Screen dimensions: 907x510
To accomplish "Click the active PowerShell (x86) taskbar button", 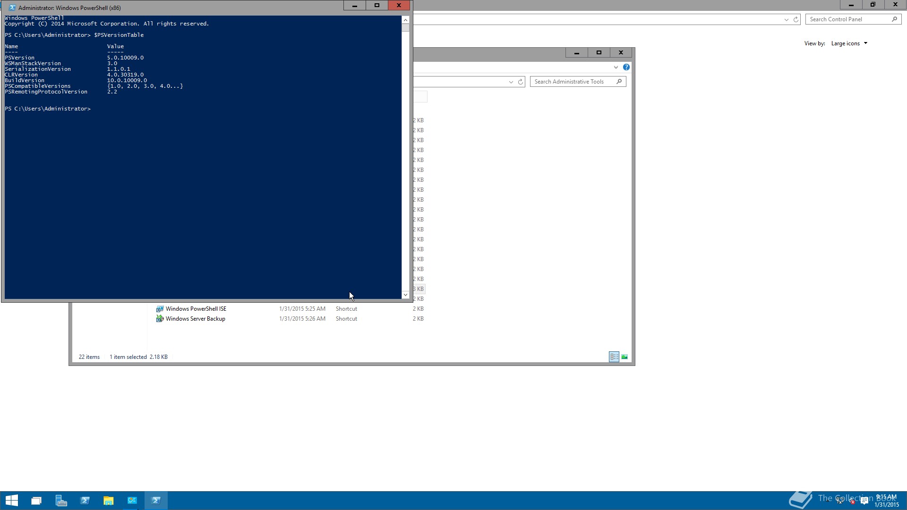I will tap(156, 501).
